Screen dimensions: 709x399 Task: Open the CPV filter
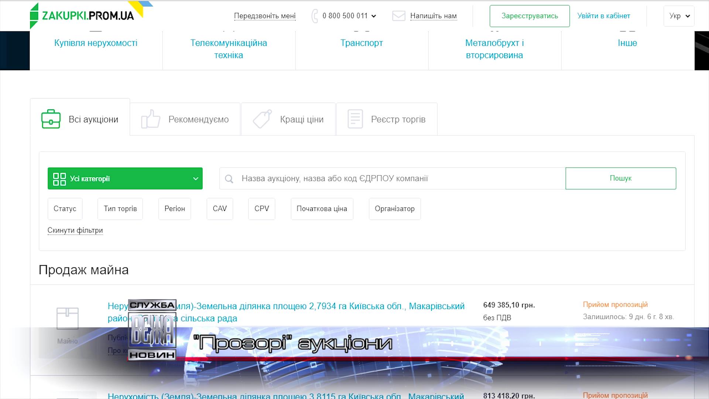[262, 209]
